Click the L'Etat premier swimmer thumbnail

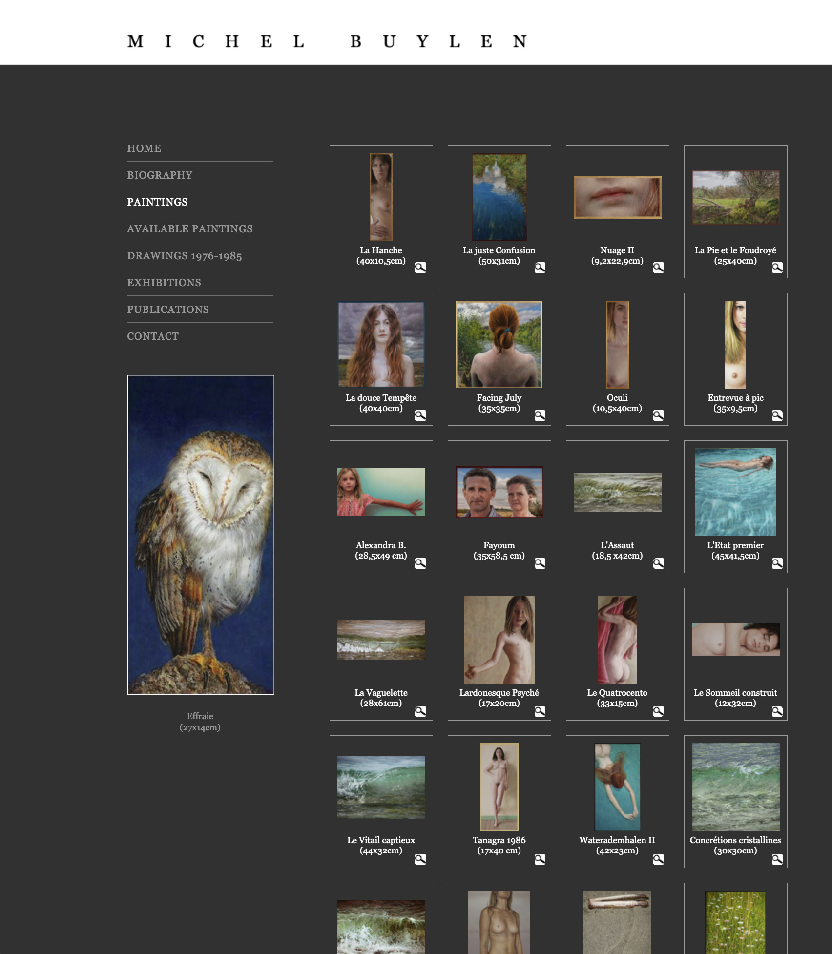click(x=736, y=492)
